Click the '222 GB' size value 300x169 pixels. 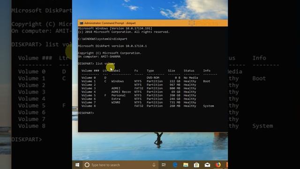coord(175,81)
